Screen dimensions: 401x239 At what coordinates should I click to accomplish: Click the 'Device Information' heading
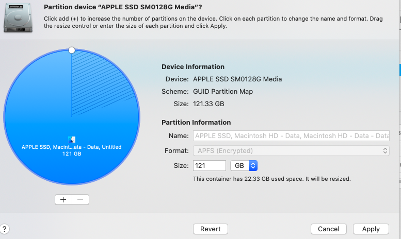(x=193, y=66)
